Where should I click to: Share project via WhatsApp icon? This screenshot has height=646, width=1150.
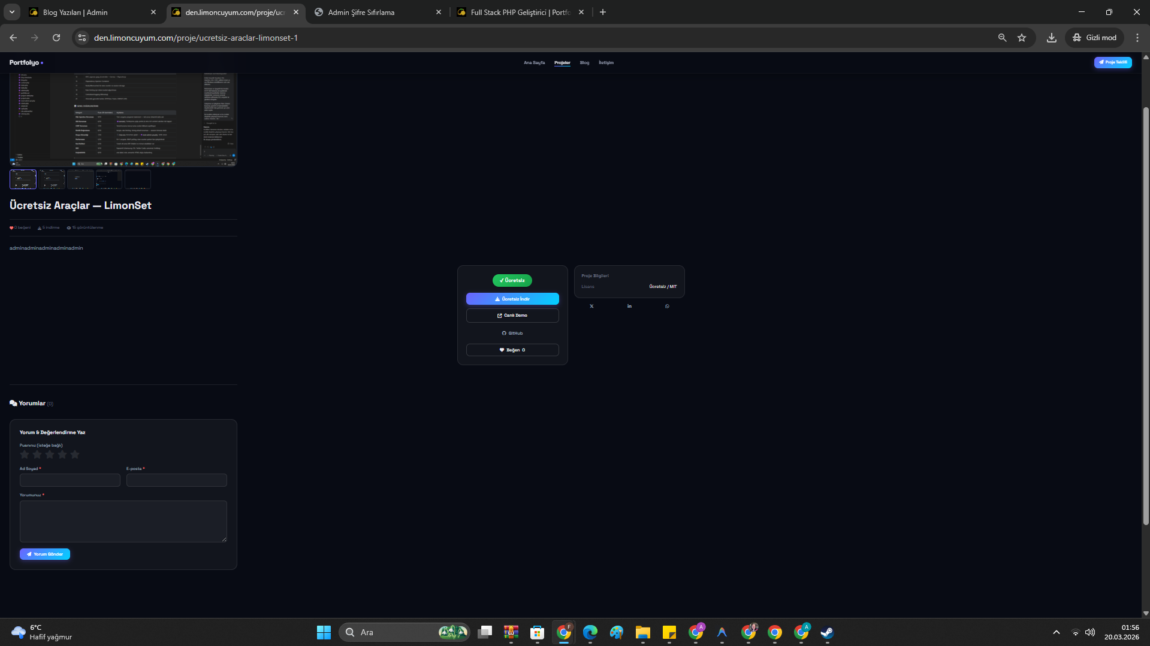click(667, 306)
